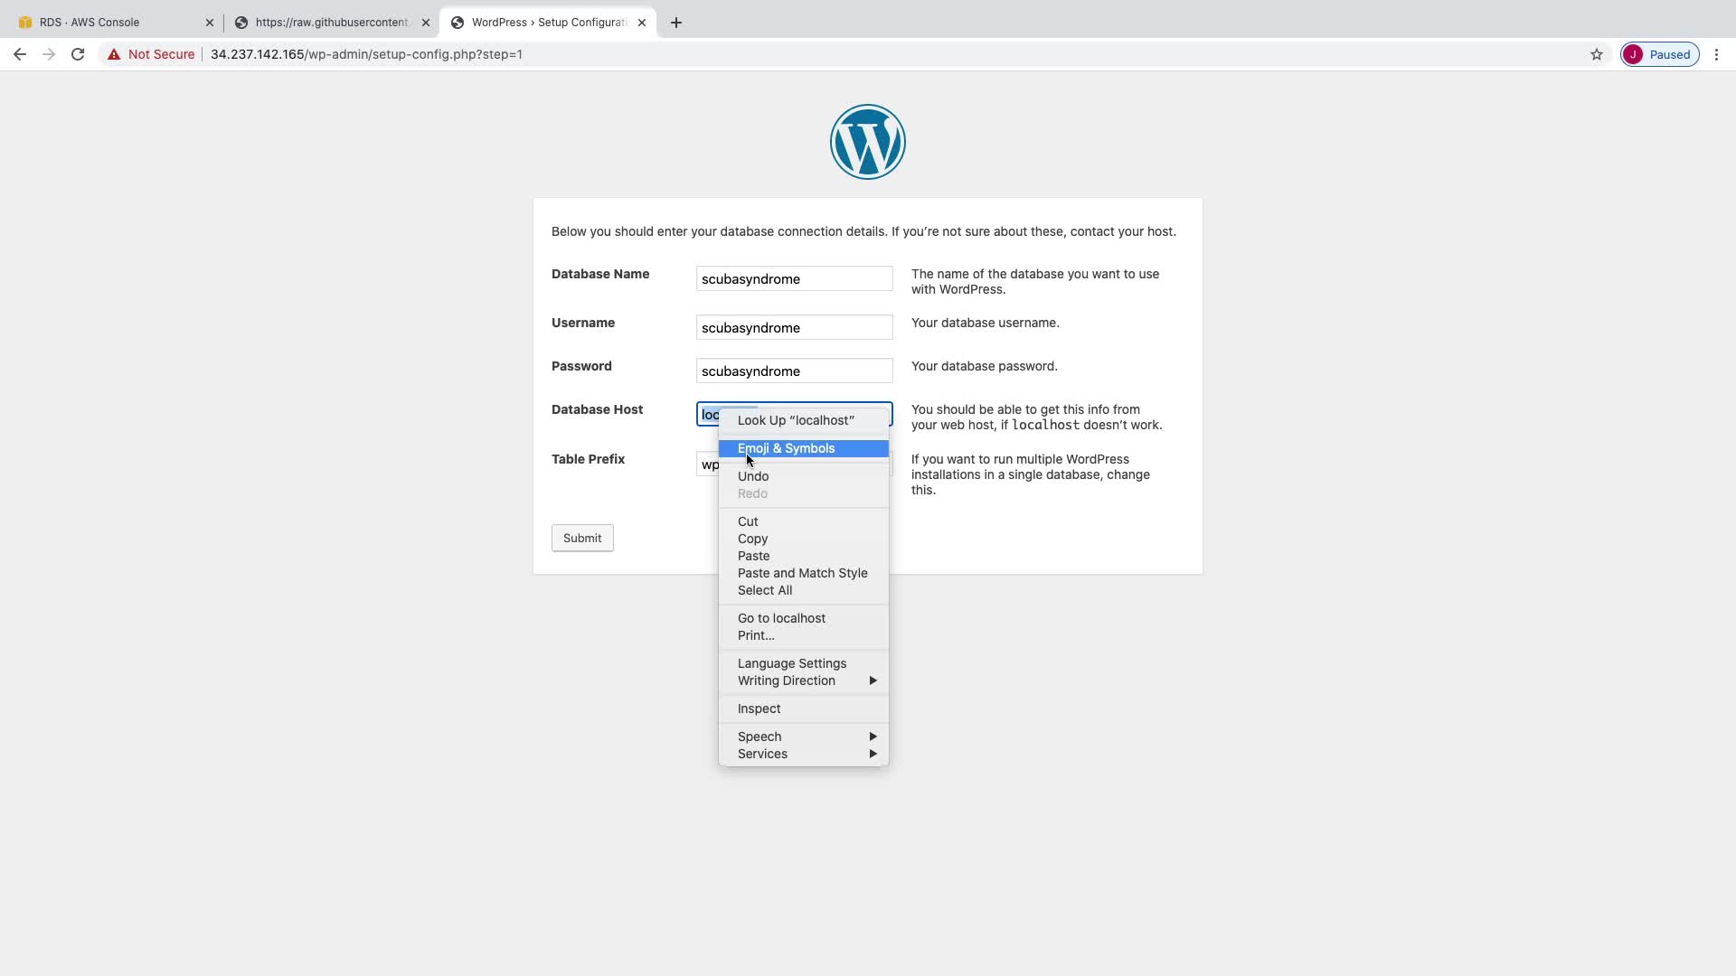Click the browser back arrow
This screenshot has height=976, width=1736.
(x=19, y=54)
